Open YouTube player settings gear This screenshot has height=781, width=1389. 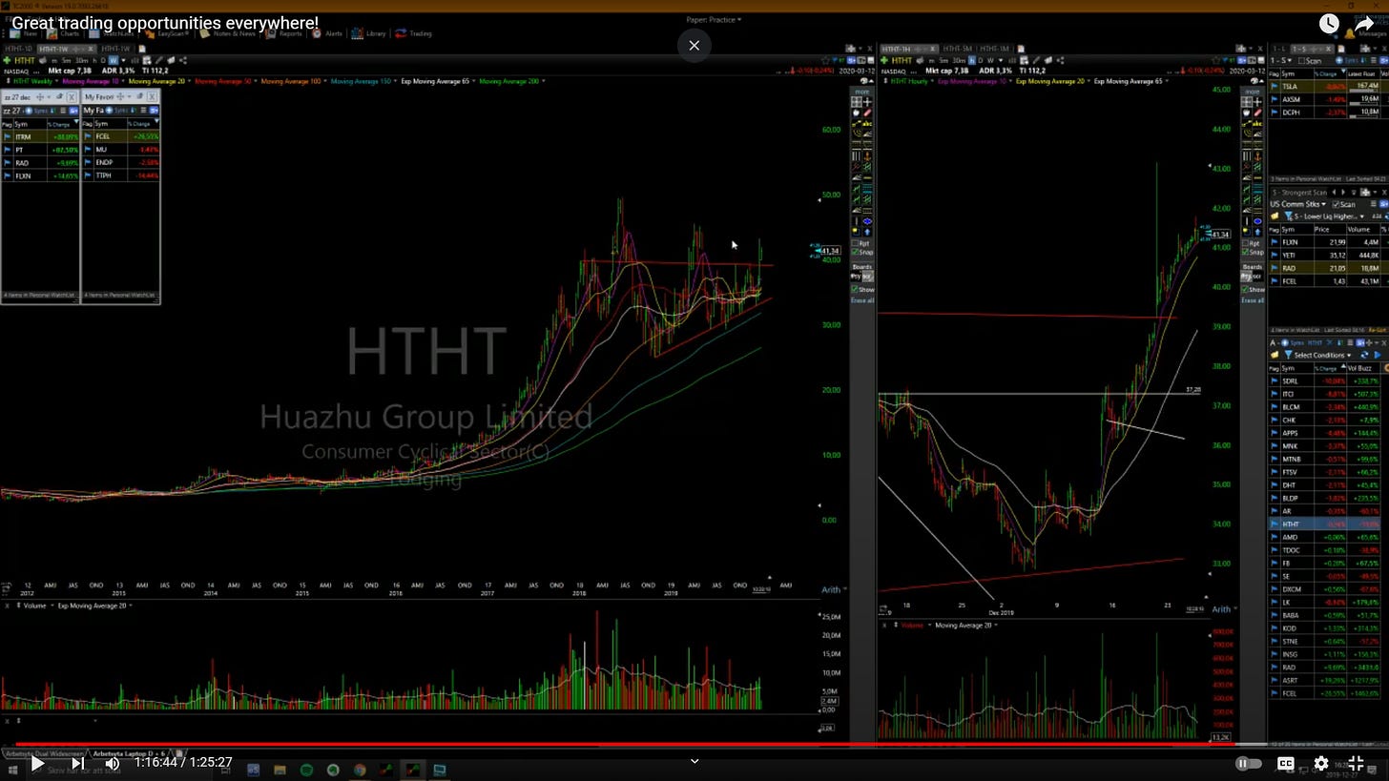[1321, 763]
